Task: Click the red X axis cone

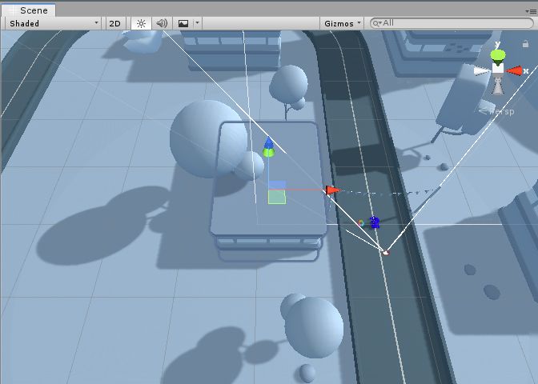Action: coord(514,71)
